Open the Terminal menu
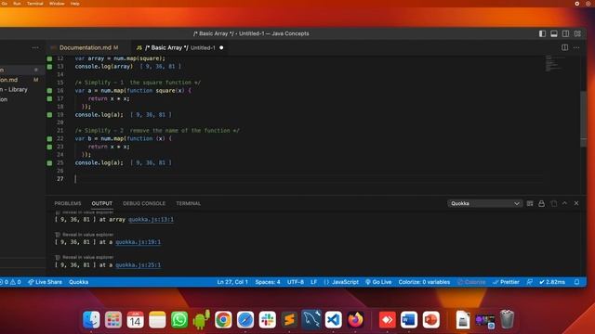The height and width of the screenshot is (334, 595). [35, 4]
